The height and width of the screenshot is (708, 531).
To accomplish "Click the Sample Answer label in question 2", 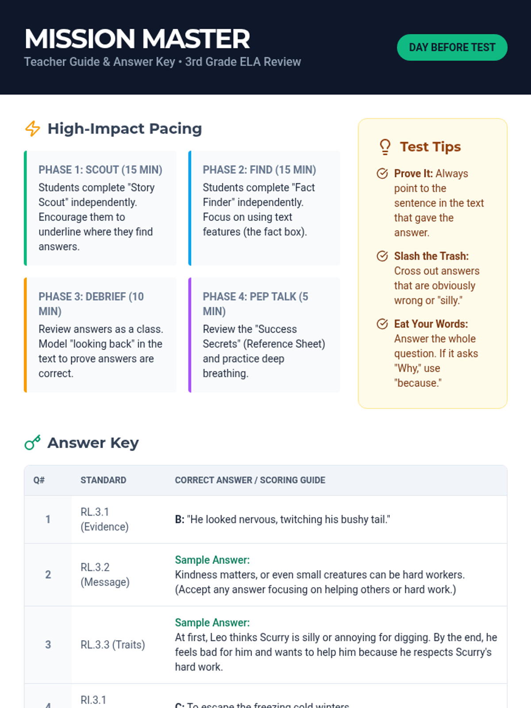I will (x=212, y=560).
